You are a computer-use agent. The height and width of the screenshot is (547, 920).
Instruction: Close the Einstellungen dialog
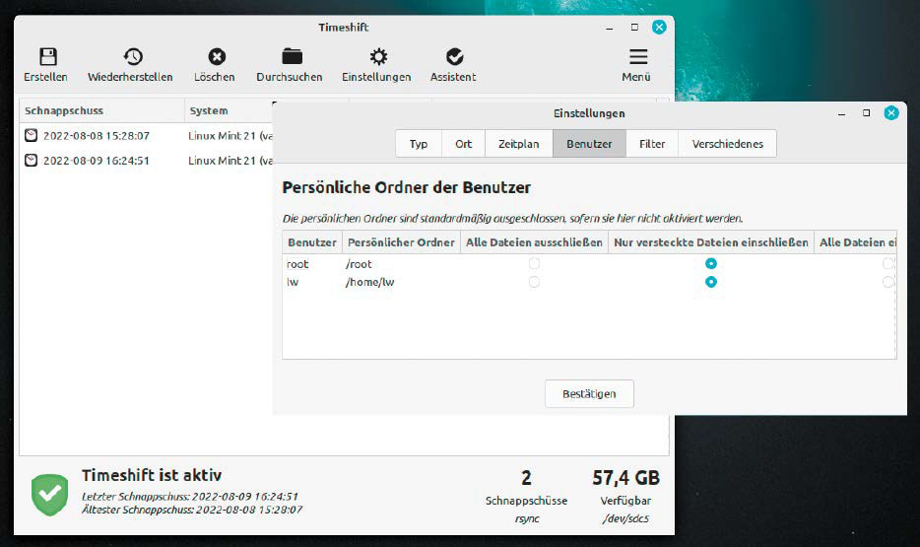point(891,112)
